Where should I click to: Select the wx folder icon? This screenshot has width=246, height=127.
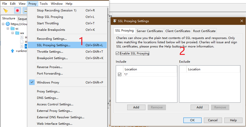17,33
